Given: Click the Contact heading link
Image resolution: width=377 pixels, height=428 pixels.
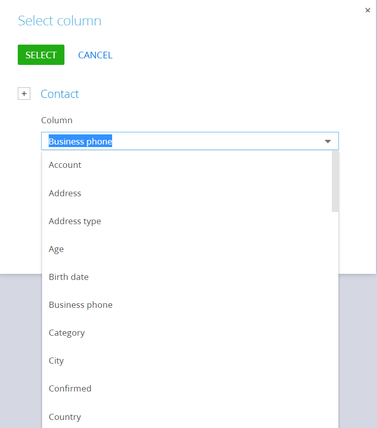Looking at the screenshot, I should 59,94.
